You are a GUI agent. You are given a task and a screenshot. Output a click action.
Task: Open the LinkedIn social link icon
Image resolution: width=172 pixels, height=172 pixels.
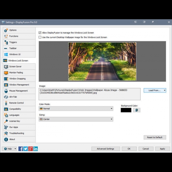click(x=35, y=149)
